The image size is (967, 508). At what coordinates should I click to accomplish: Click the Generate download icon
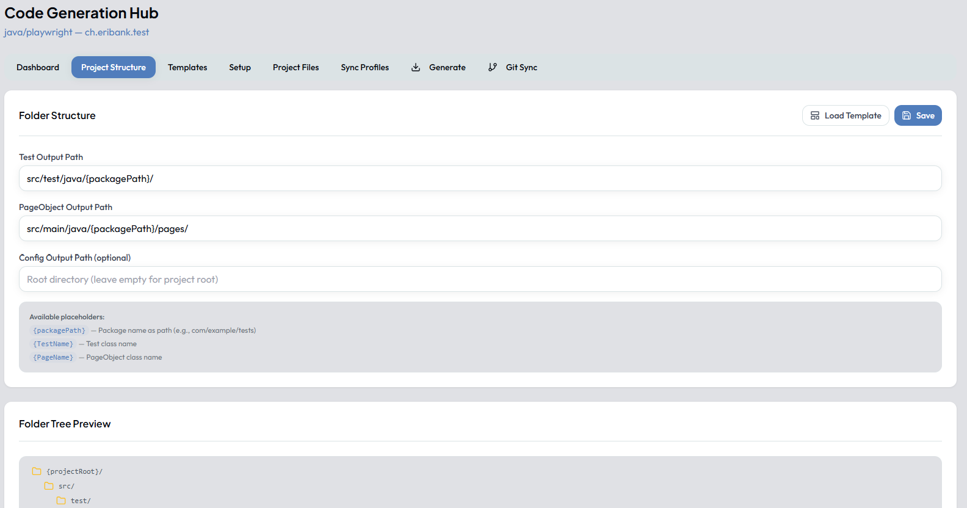(x=416, y=67)
